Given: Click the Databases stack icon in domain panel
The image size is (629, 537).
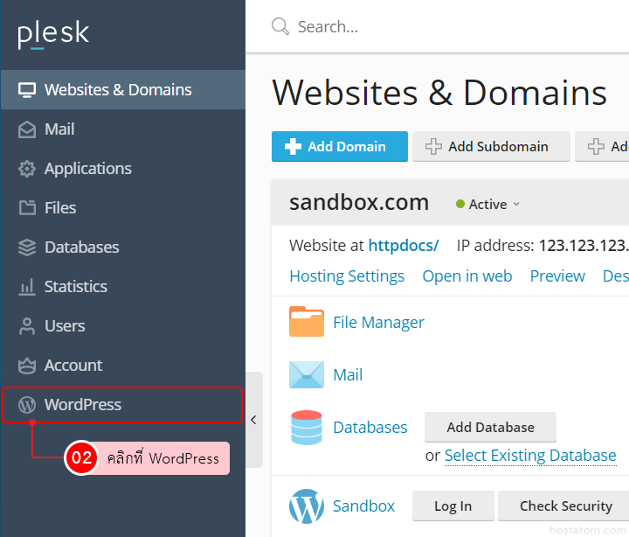Looking at the screenshot, I should coord(306,428).
